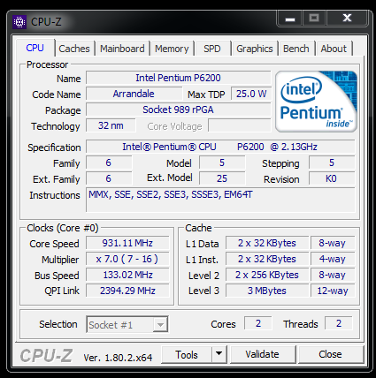Screen dimensions: 376x378
Task: Close the window with the X button
Action: tap(347, 19)
